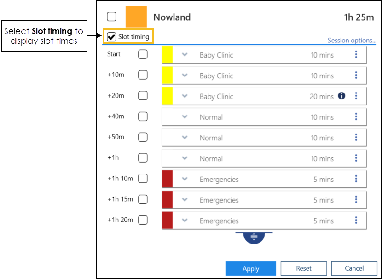382x279 pixels.
Task: Click info icon on 20 mins slot
Action: coord(341,96)
